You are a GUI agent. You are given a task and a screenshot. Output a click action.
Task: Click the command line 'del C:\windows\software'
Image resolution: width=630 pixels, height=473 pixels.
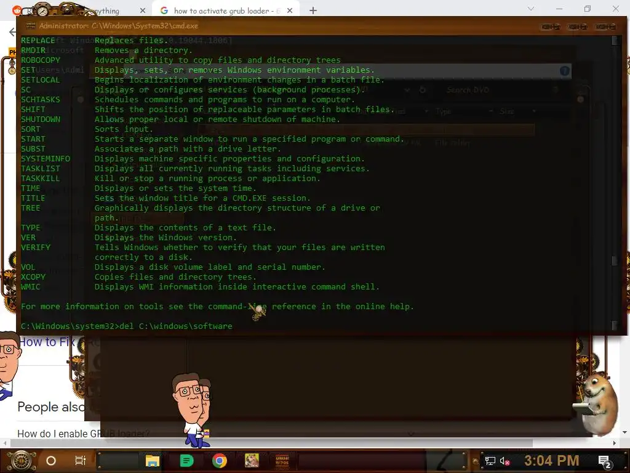[176, 326]
